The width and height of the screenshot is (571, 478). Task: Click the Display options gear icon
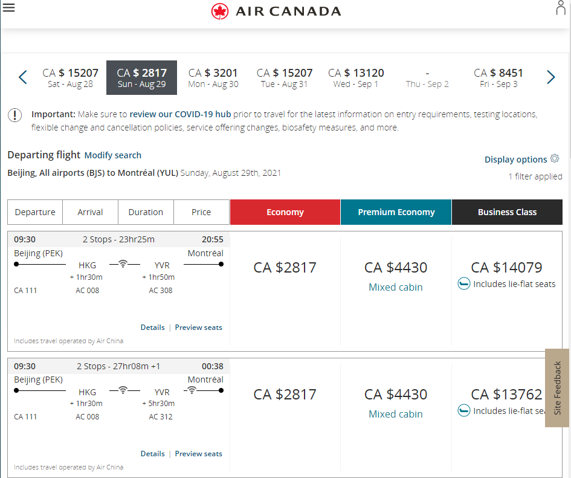click(x=554, y=159)
